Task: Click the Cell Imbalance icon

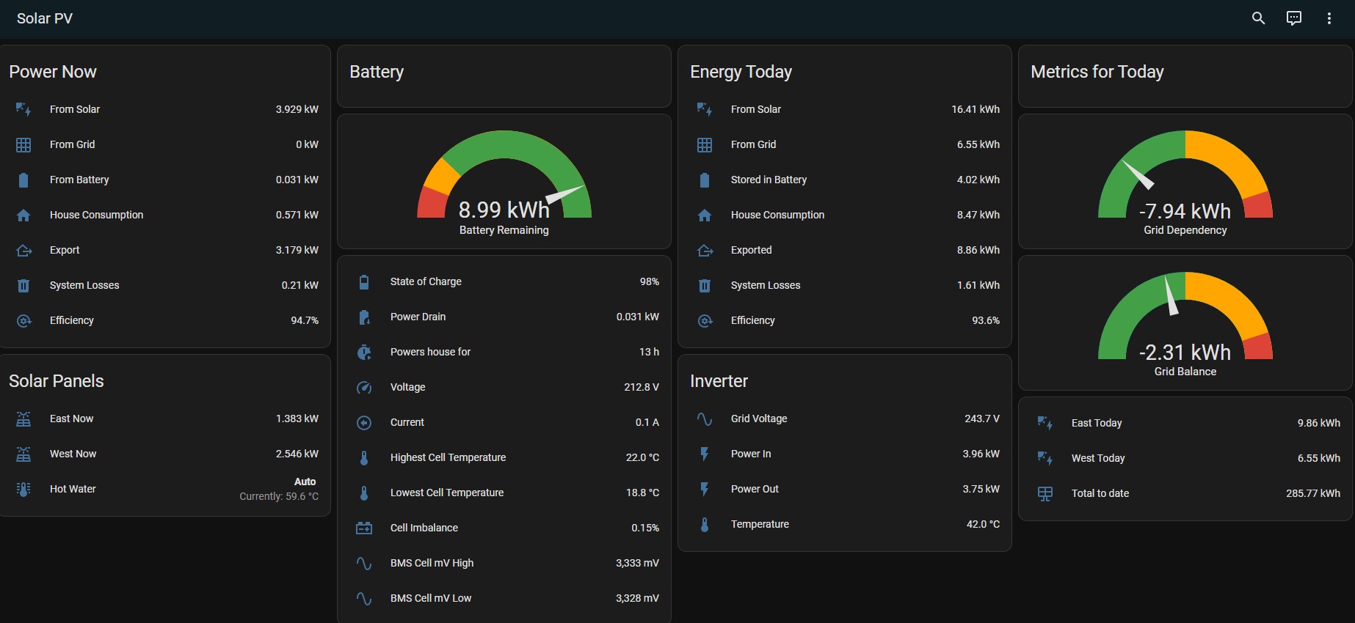Action: 364,528
